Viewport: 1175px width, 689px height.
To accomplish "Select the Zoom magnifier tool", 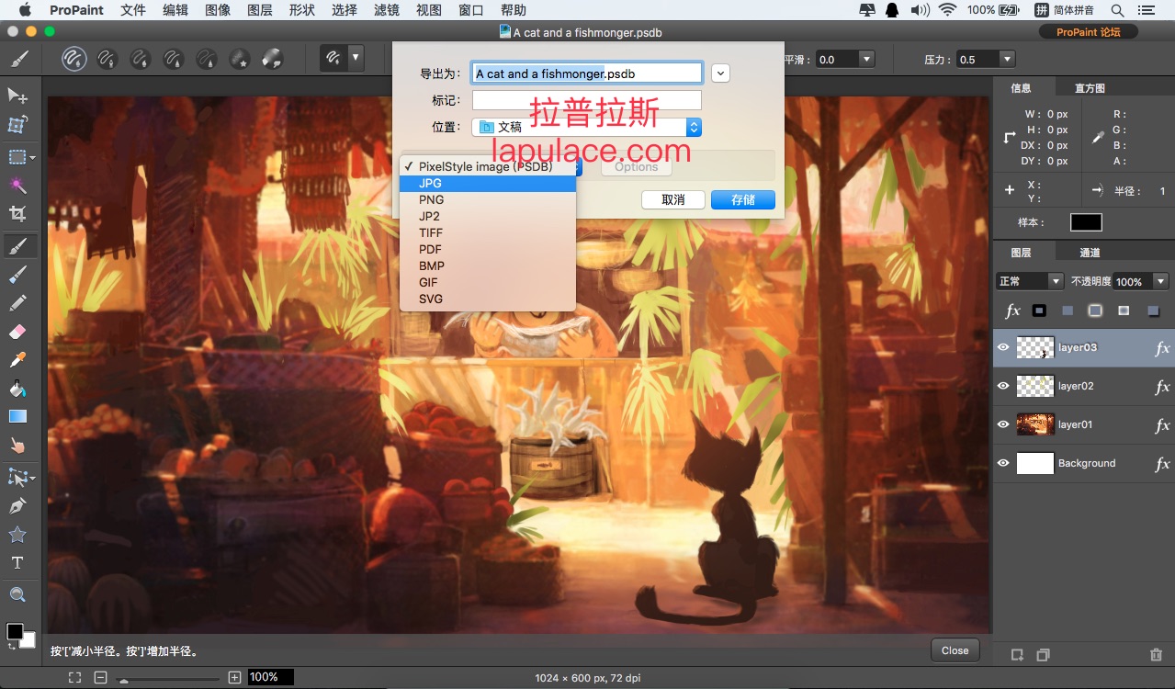I will click(17, 594).
